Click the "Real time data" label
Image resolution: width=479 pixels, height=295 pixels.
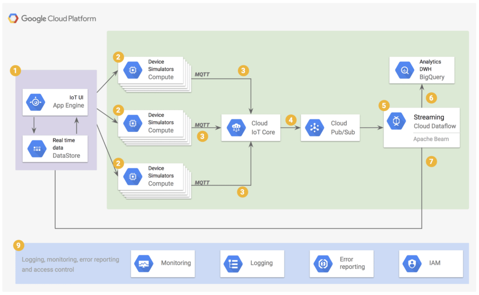(64, 144)
